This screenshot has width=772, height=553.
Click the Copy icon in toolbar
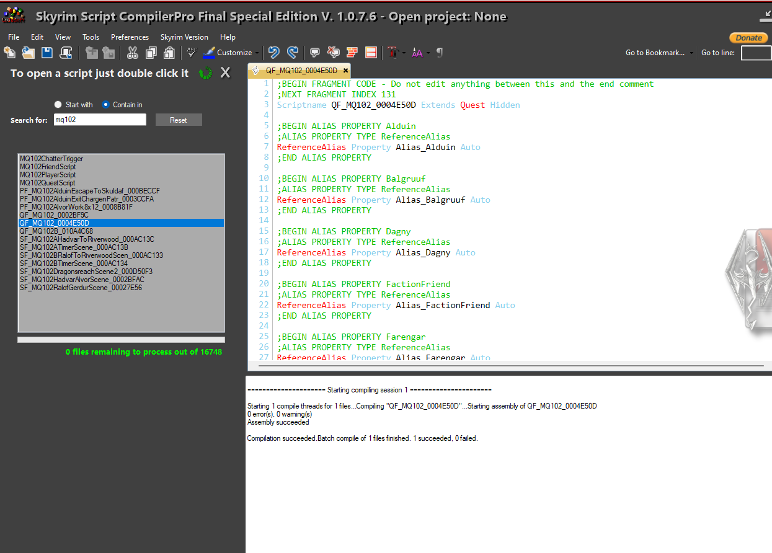(151, 53)
